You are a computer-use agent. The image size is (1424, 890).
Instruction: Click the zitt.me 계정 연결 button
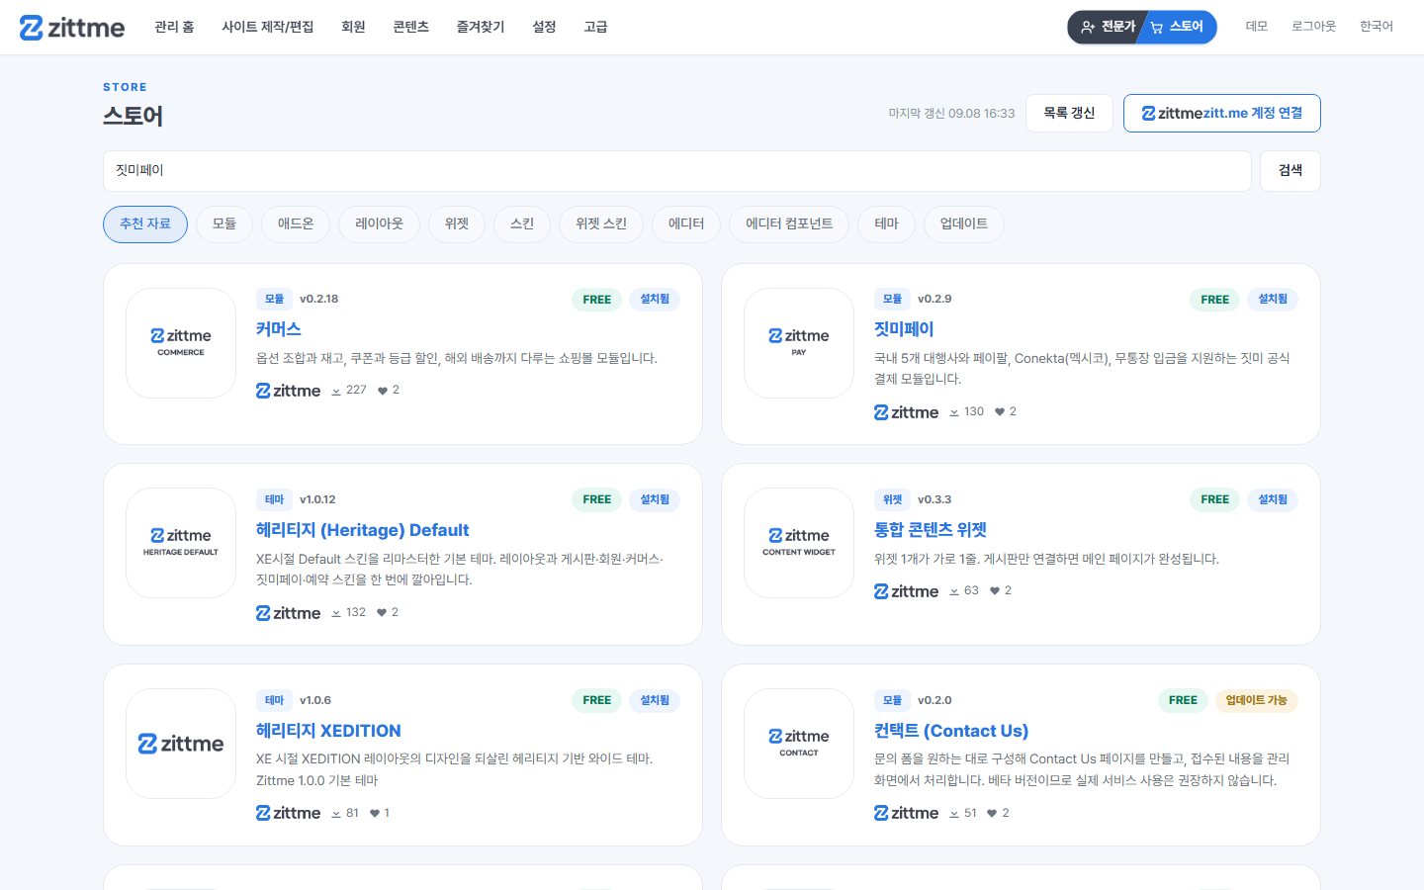(1222, 113)
